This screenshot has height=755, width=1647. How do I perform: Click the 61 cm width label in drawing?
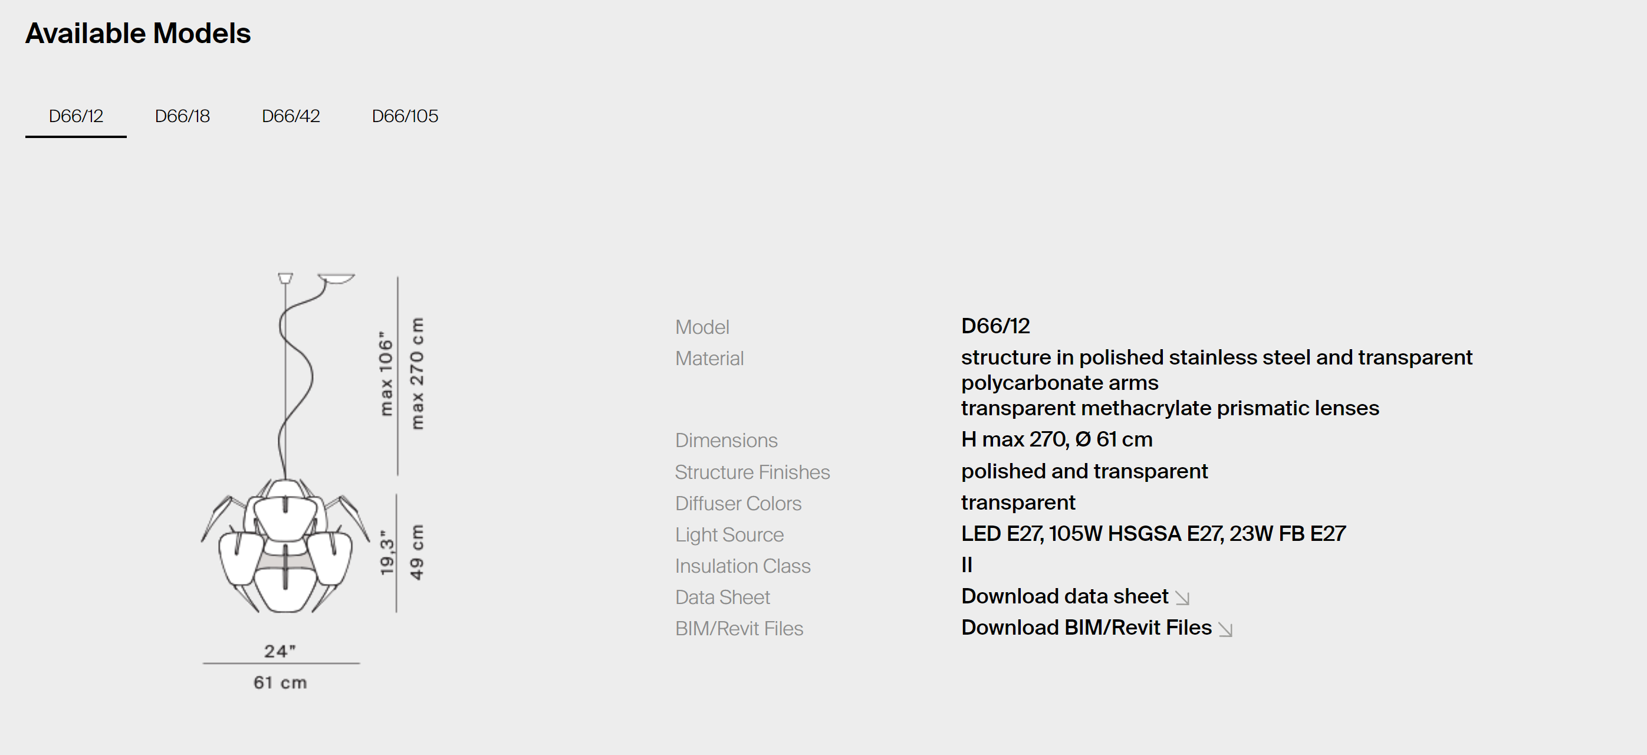tap(280, 683)
